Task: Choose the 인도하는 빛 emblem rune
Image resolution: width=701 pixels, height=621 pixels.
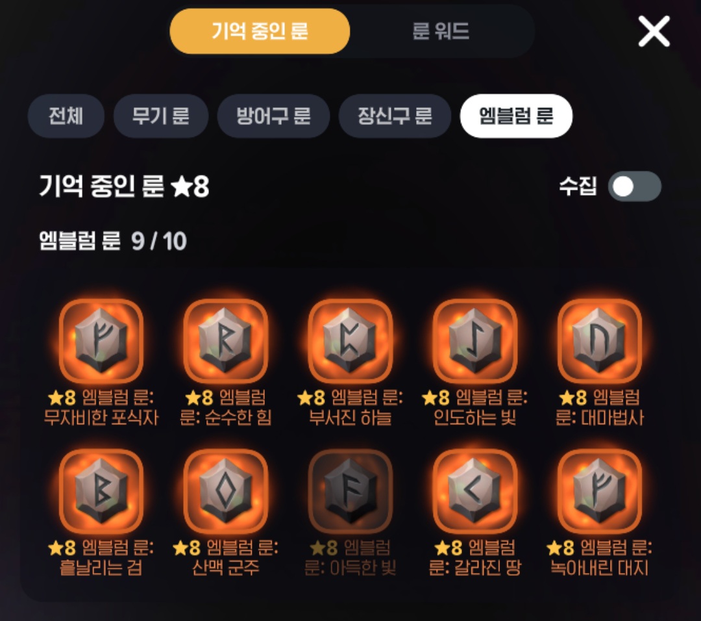Action: [x=474, y=341]
